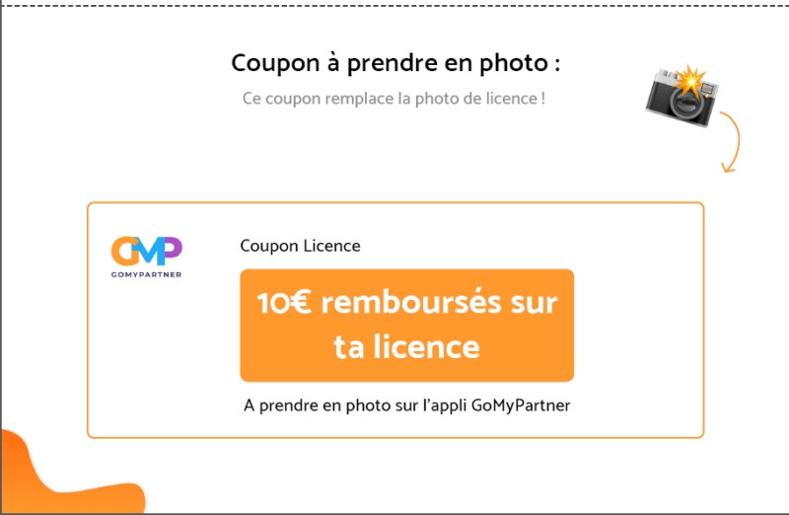Screen dimensions: 789x515
Task: Click the "10€" amount in the banner
Action: click(x=284, y=303)
